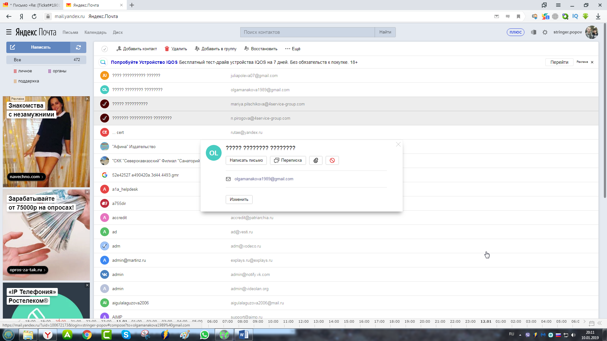Click the Написать compose button
Screen dimensions: 607x341
click(x=38, y=47)
